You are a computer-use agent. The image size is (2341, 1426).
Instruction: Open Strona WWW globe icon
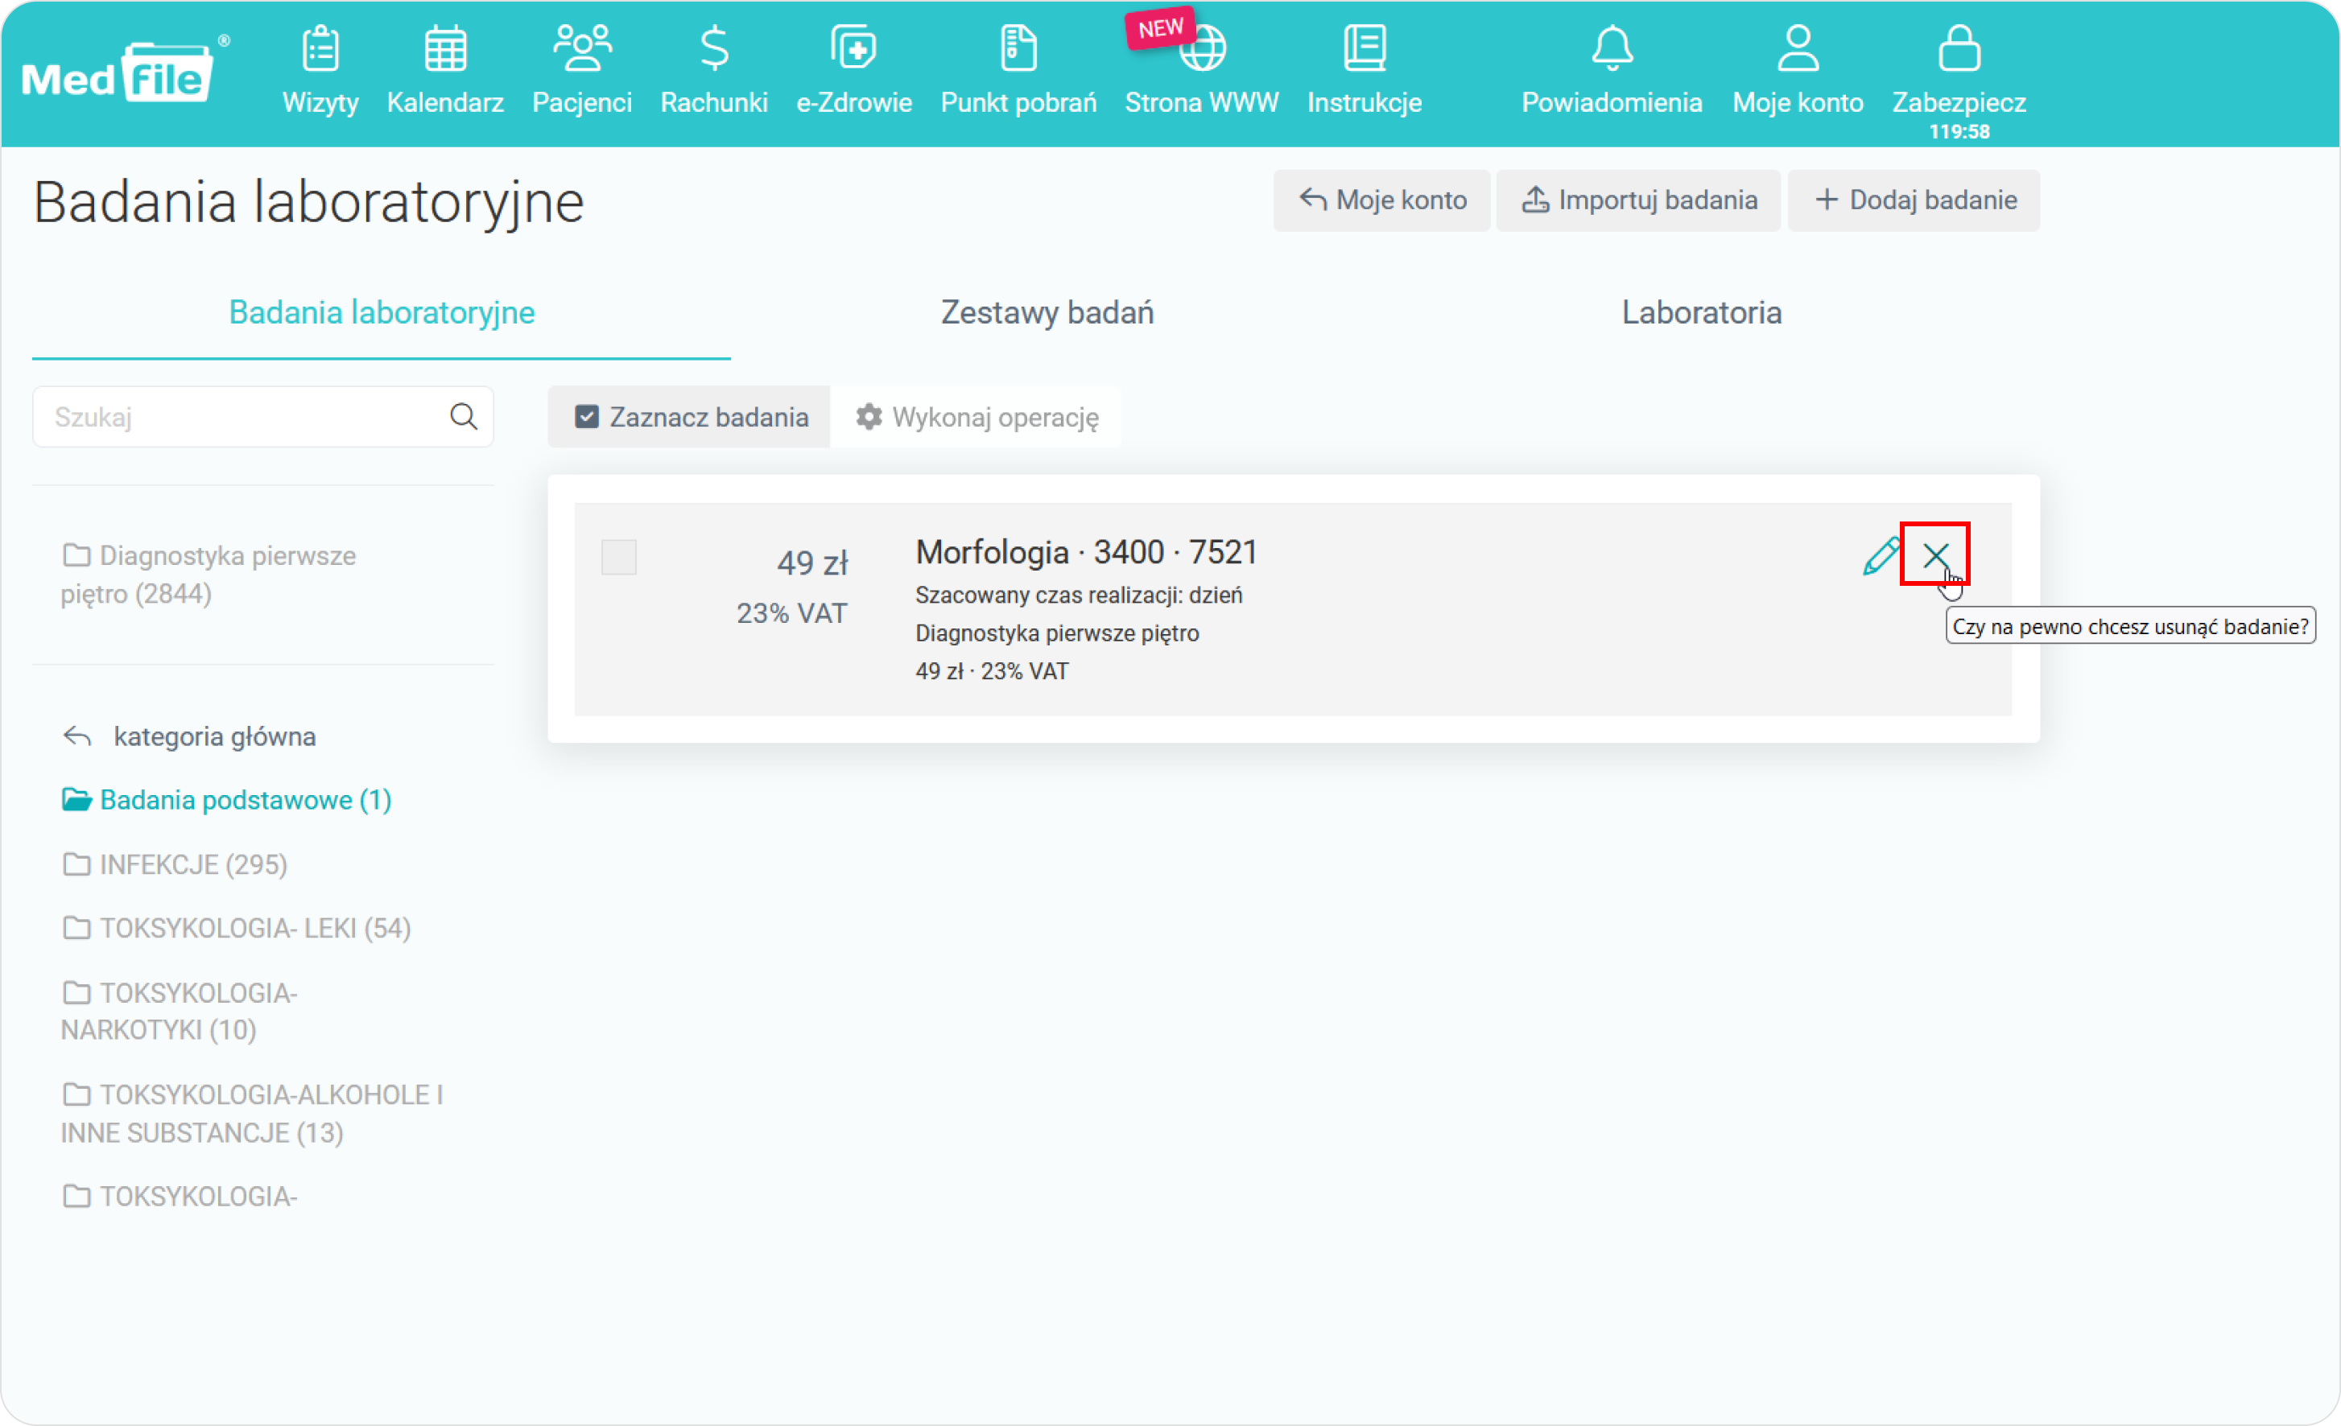pos(1202,49)
